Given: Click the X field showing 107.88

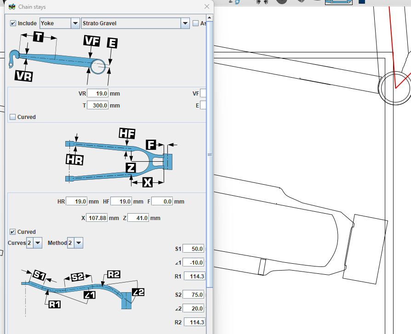Looking at the screenshot, I should [97, 218].
